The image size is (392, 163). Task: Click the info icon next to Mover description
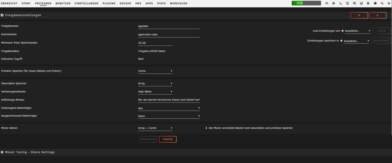(206, 128)
